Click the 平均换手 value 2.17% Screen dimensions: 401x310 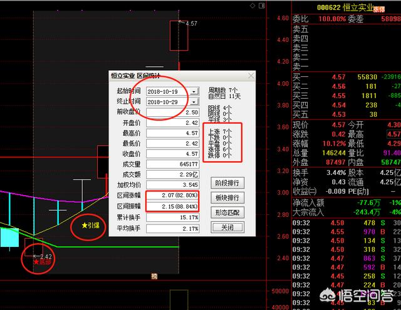point(173,229)
